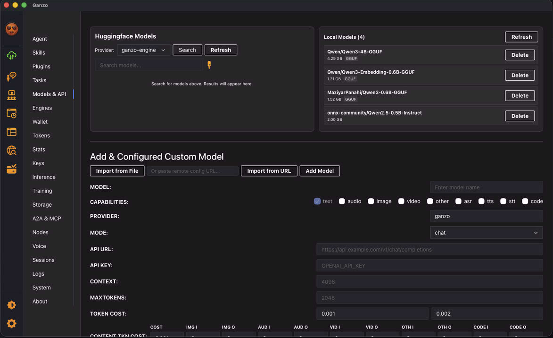
Task: Open the Tokens section
Action: pos(41,135)
